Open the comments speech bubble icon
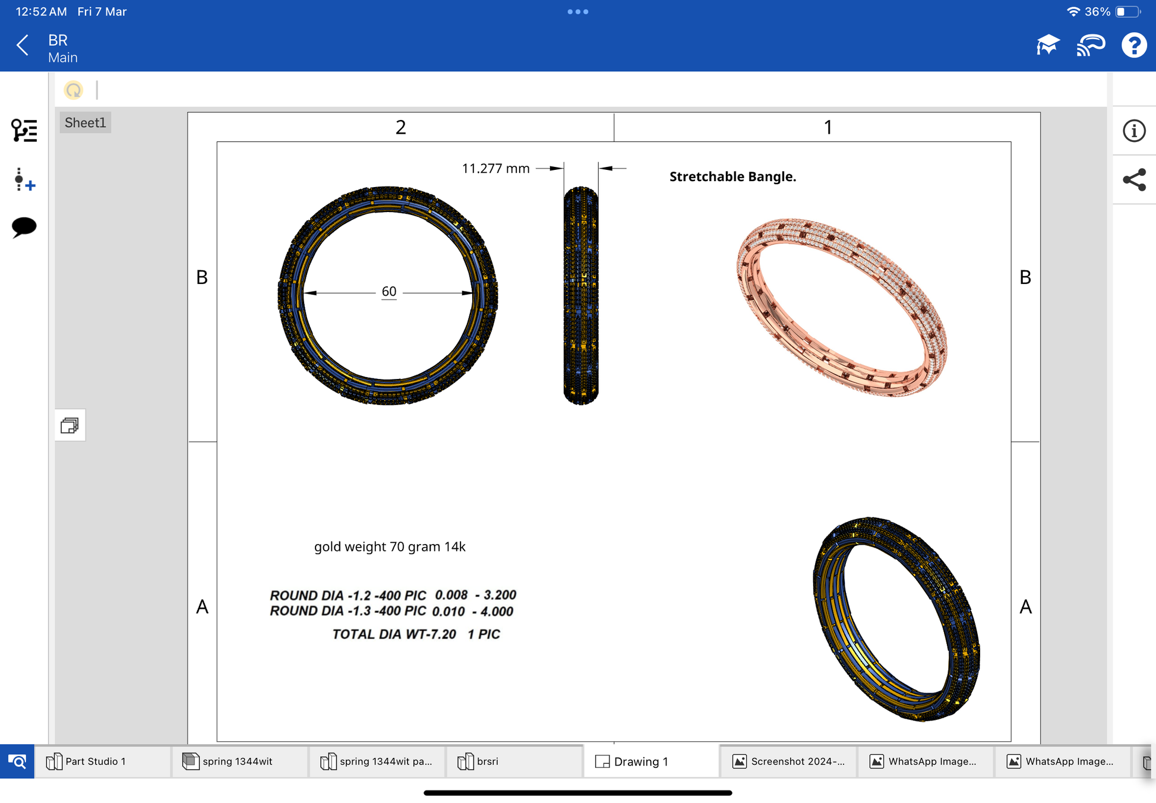The width and height of the screenshot is (1156, 803). (x=24, y=227)
